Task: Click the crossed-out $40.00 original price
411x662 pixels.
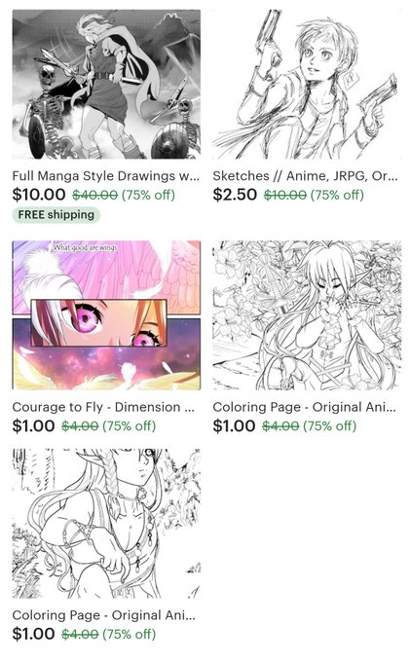Action: pos(95,195)
